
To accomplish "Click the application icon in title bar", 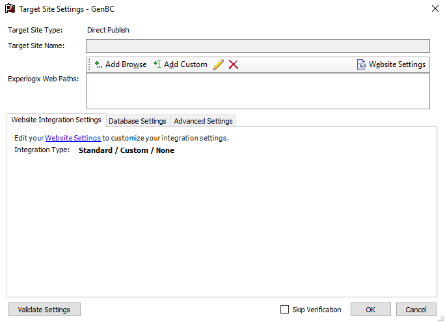I will 10,8.
